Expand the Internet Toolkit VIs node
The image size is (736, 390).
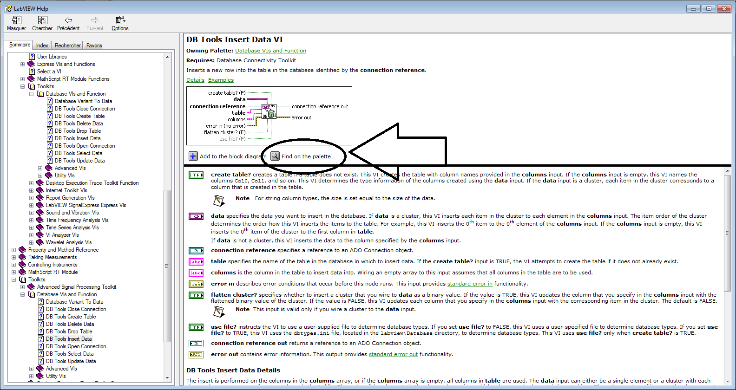[31, 190]
